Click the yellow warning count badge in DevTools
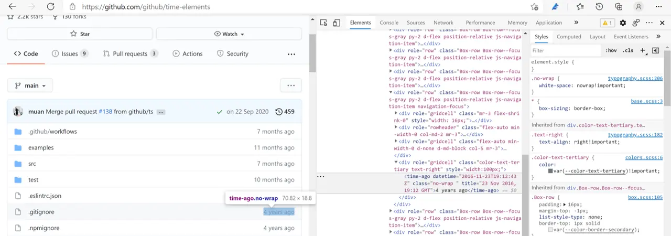Image resolution: width=671 pixels, height=236 pixels. (x=607, y=23)
